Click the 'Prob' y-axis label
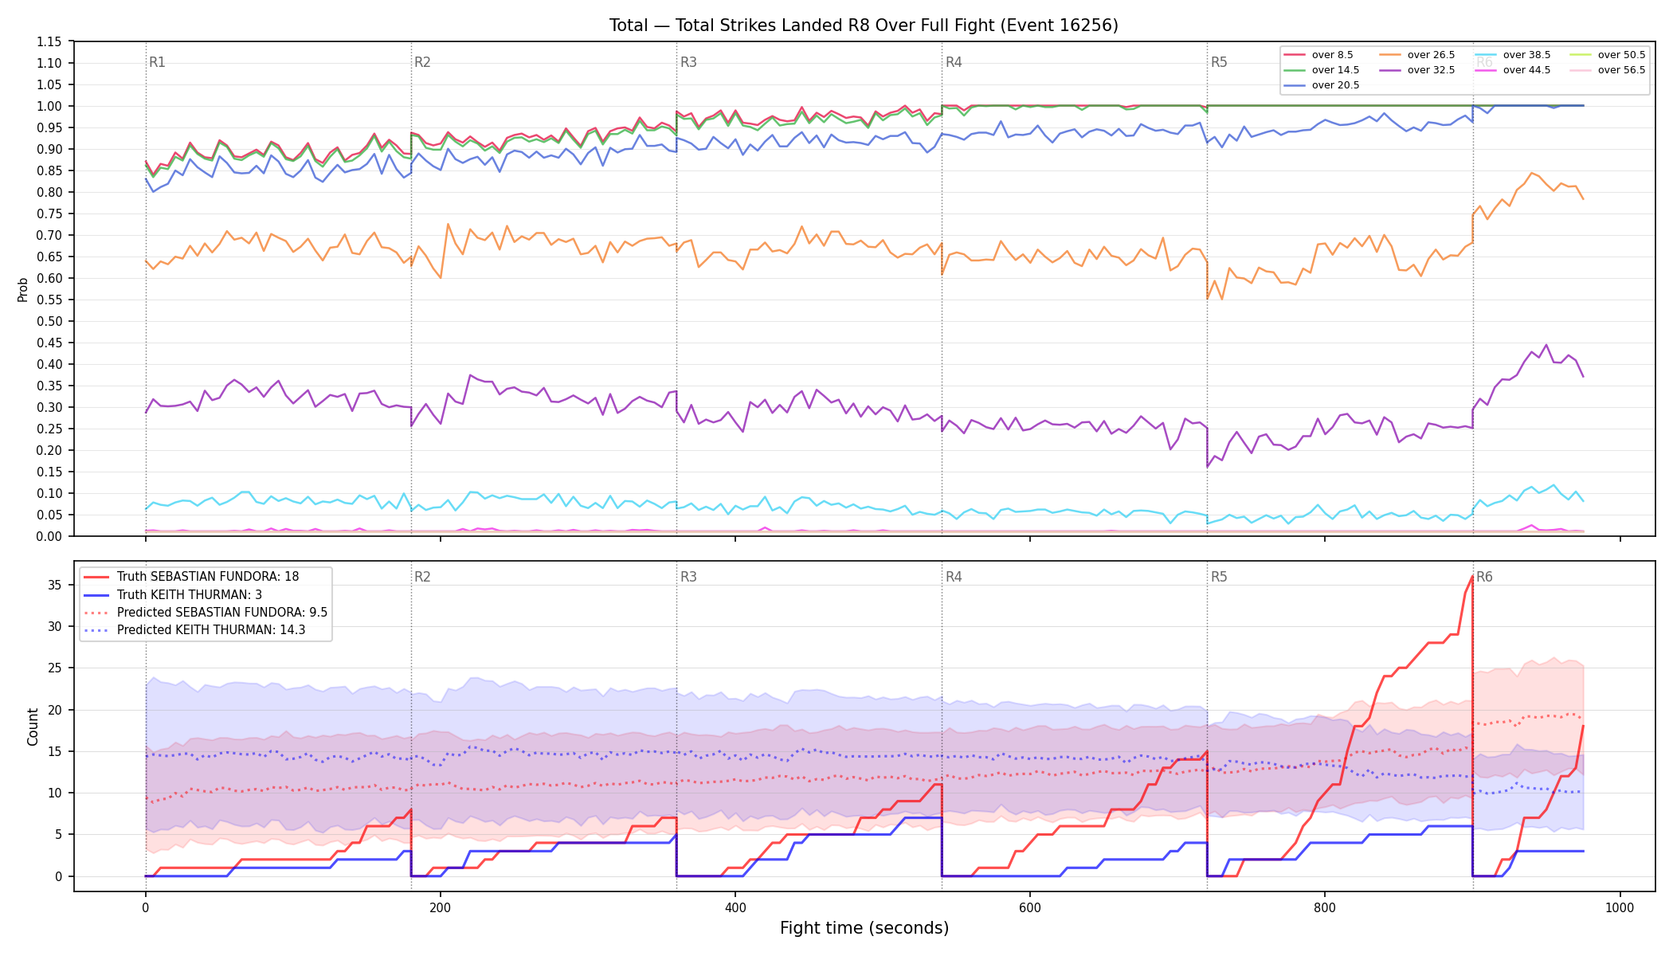 [22, 289]
